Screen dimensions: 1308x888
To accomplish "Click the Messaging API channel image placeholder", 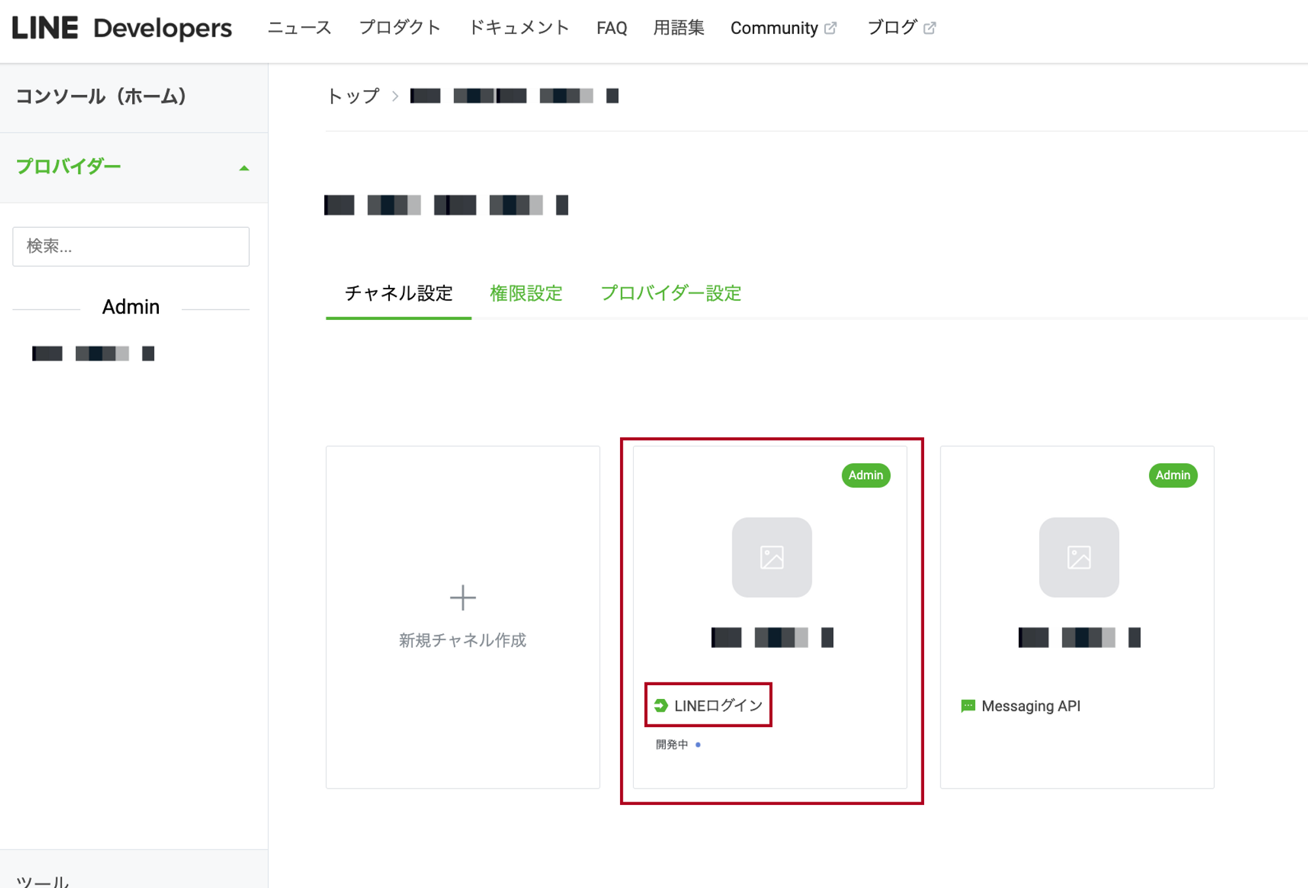I will coord(1078,558).
